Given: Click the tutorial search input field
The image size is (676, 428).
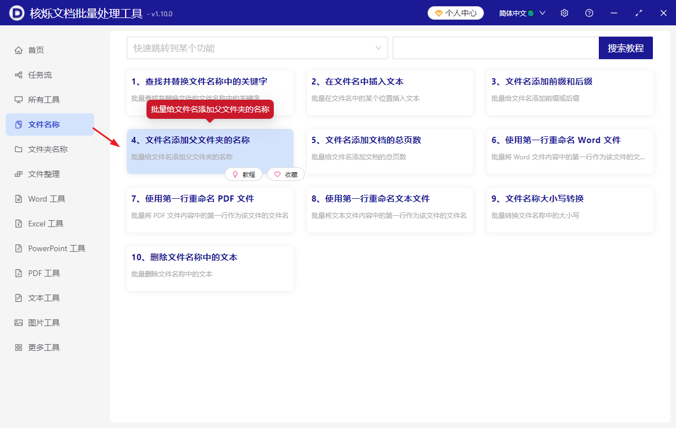Looking at the screenshot, I should click(x=496, y=48).
